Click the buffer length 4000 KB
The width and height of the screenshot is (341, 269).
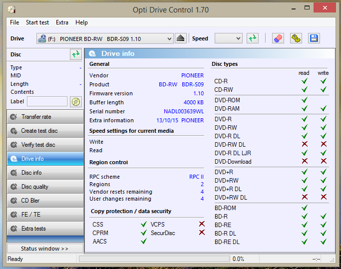pyautogui.click(x=194, y=102)
